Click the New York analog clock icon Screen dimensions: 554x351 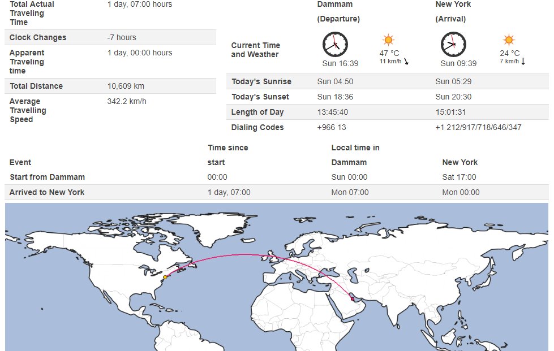(453, 44)
